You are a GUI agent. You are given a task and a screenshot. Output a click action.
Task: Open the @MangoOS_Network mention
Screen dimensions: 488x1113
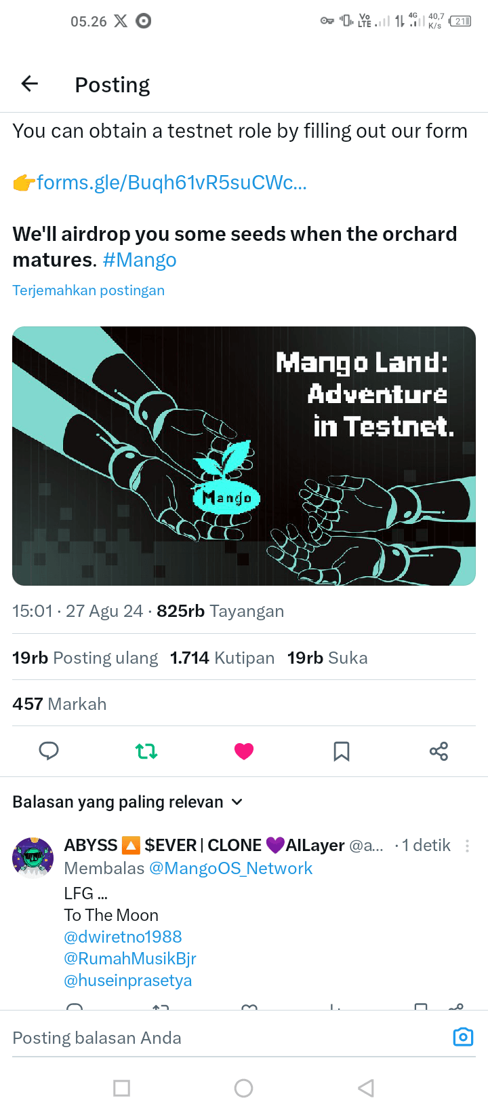pyautogui.click(x=230, y=869)
